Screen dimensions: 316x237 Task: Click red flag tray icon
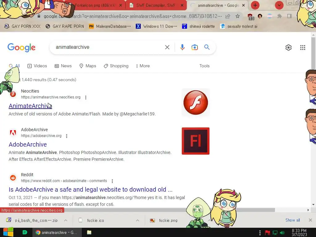tap(268, 233)
